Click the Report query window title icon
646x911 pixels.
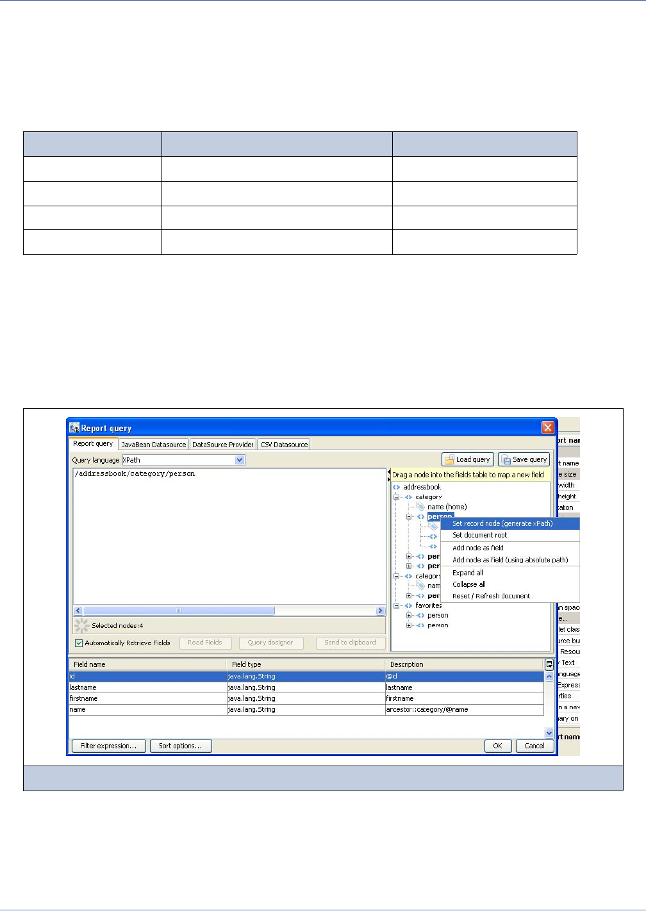74,428
